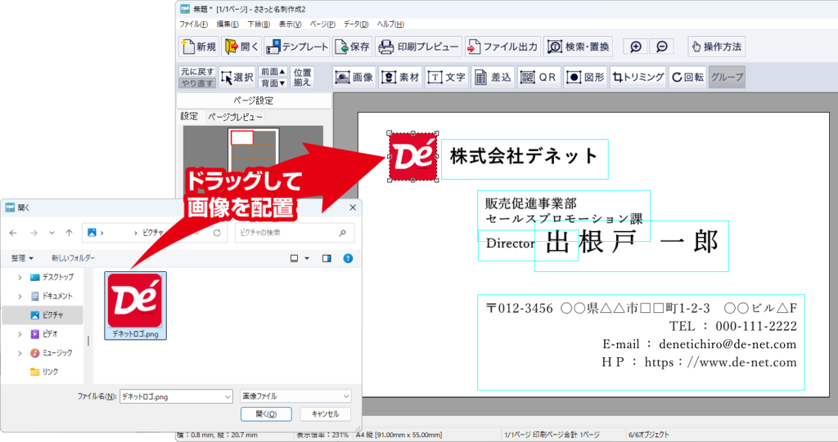Viewport: 838px width, 442px height.
Task: Switch to the ページプレビュー tab
Action: coord(235,117)
